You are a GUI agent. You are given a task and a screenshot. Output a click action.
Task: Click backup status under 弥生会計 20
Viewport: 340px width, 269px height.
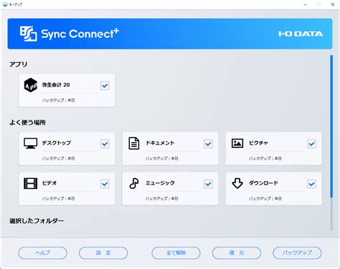(x=58, y=100)
